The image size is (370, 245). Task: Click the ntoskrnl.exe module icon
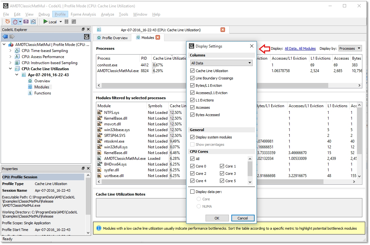100,141
